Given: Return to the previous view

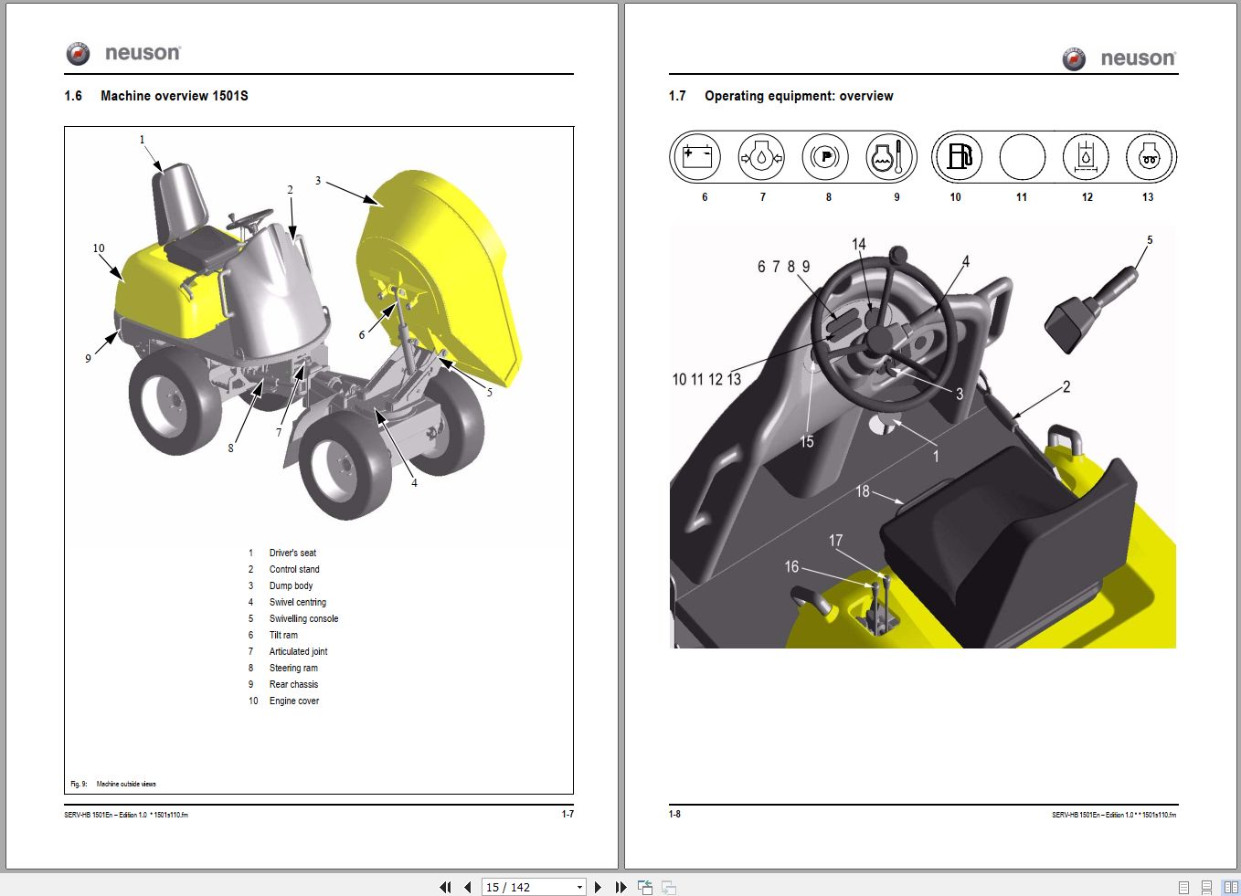Looking at the screenshot, I should [644, 886].
